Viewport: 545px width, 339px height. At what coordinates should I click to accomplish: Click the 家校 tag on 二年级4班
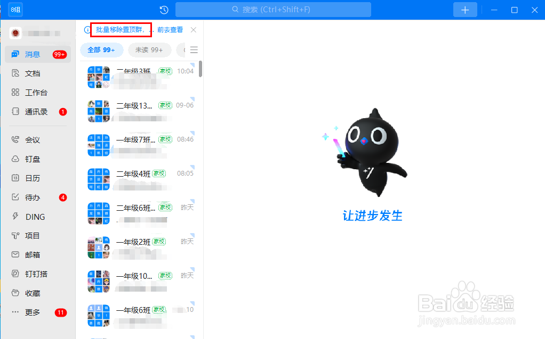[159, 173]
